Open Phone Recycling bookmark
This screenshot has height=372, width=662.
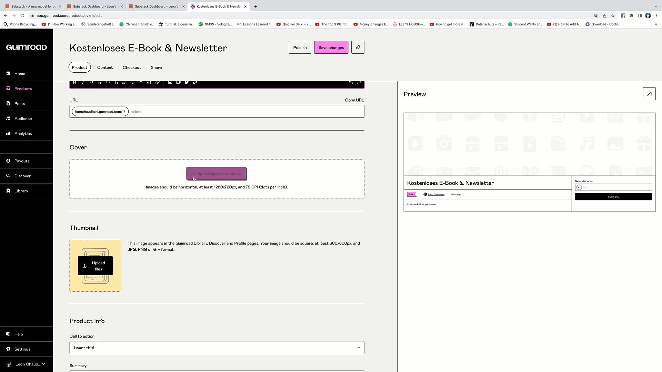20,24
